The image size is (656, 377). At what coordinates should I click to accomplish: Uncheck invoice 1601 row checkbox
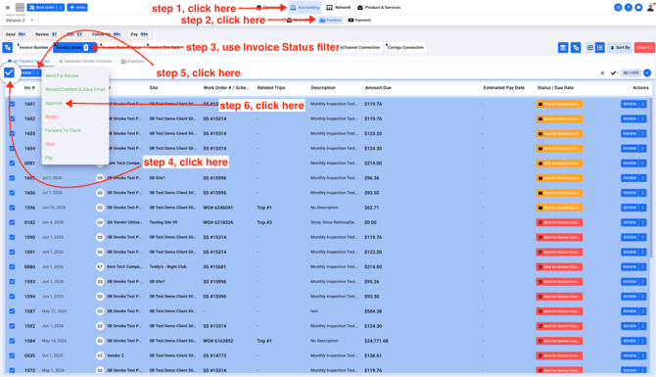click(12, 104)
